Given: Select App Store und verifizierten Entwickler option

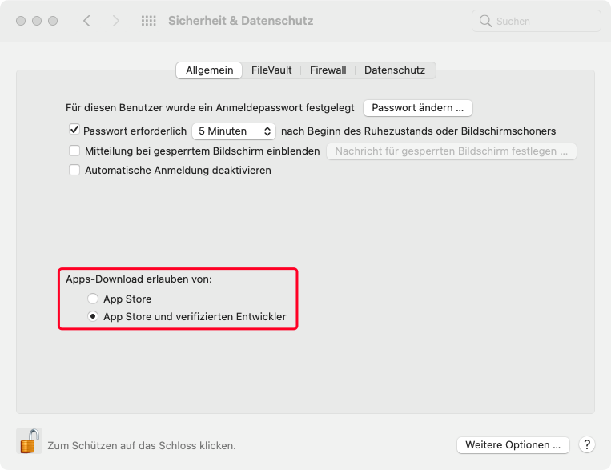Looking at the screenshot, I should [93, 316].
